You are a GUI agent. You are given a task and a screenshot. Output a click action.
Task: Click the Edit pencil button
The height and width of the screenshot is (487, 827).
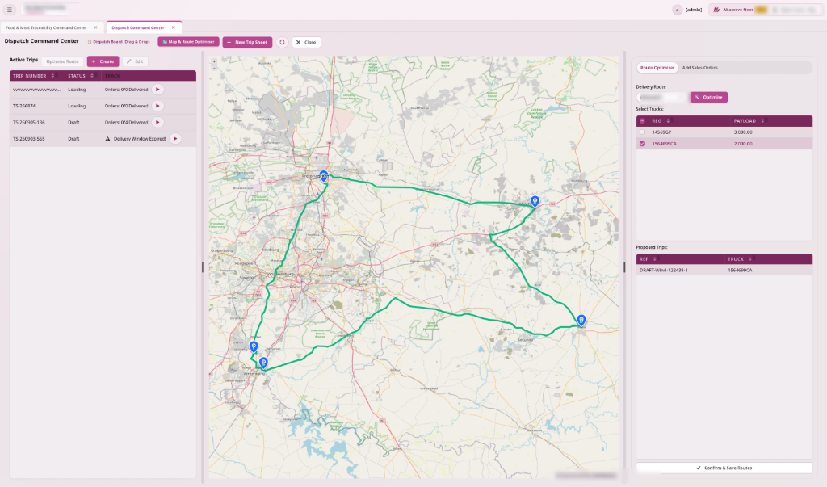[x=135, y=61]
